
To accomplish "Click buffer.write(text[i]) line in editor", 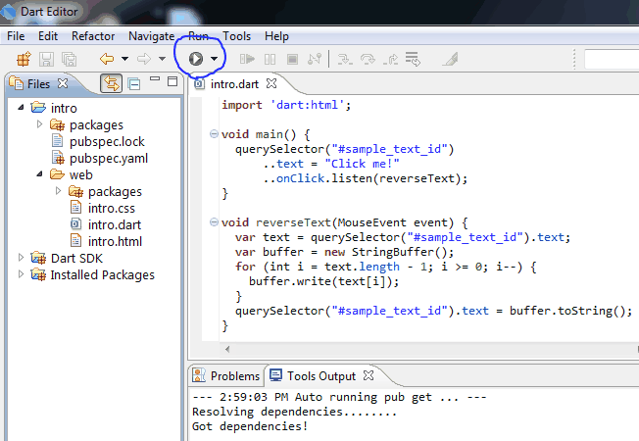I will click(x=324, y=281).
